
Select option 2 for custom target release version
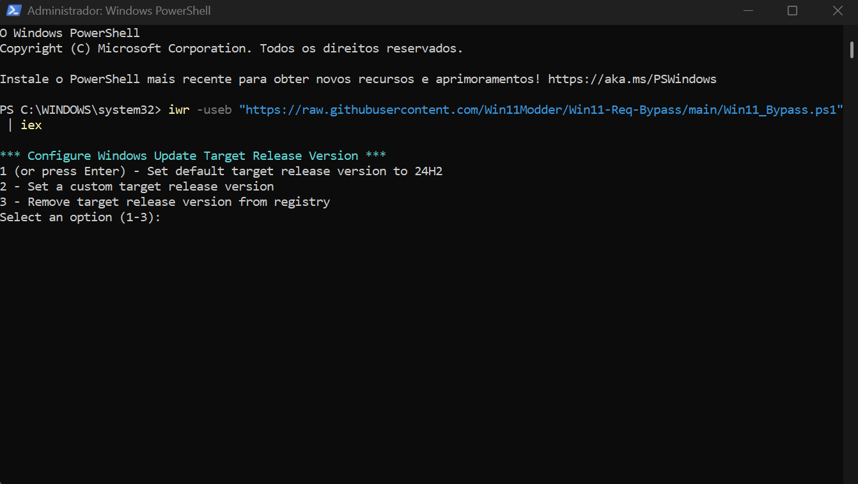pyautogui.click(x=137, y=186)
